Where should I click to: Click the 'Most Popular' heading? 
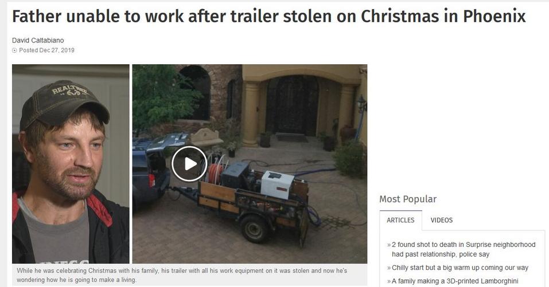pos(408,199)
